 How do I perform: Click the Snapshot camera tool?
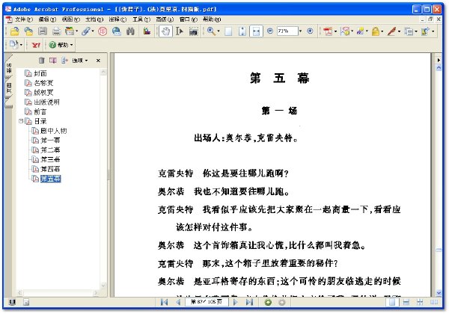(x=194, y=31)
